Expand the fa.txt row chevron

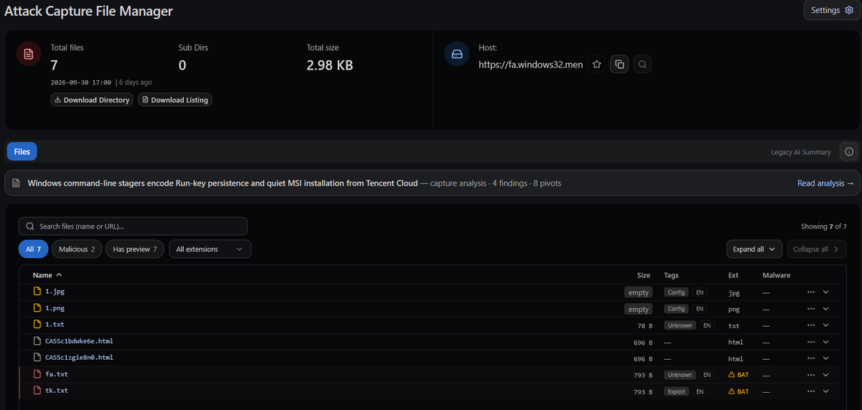(x=826, y=374)
